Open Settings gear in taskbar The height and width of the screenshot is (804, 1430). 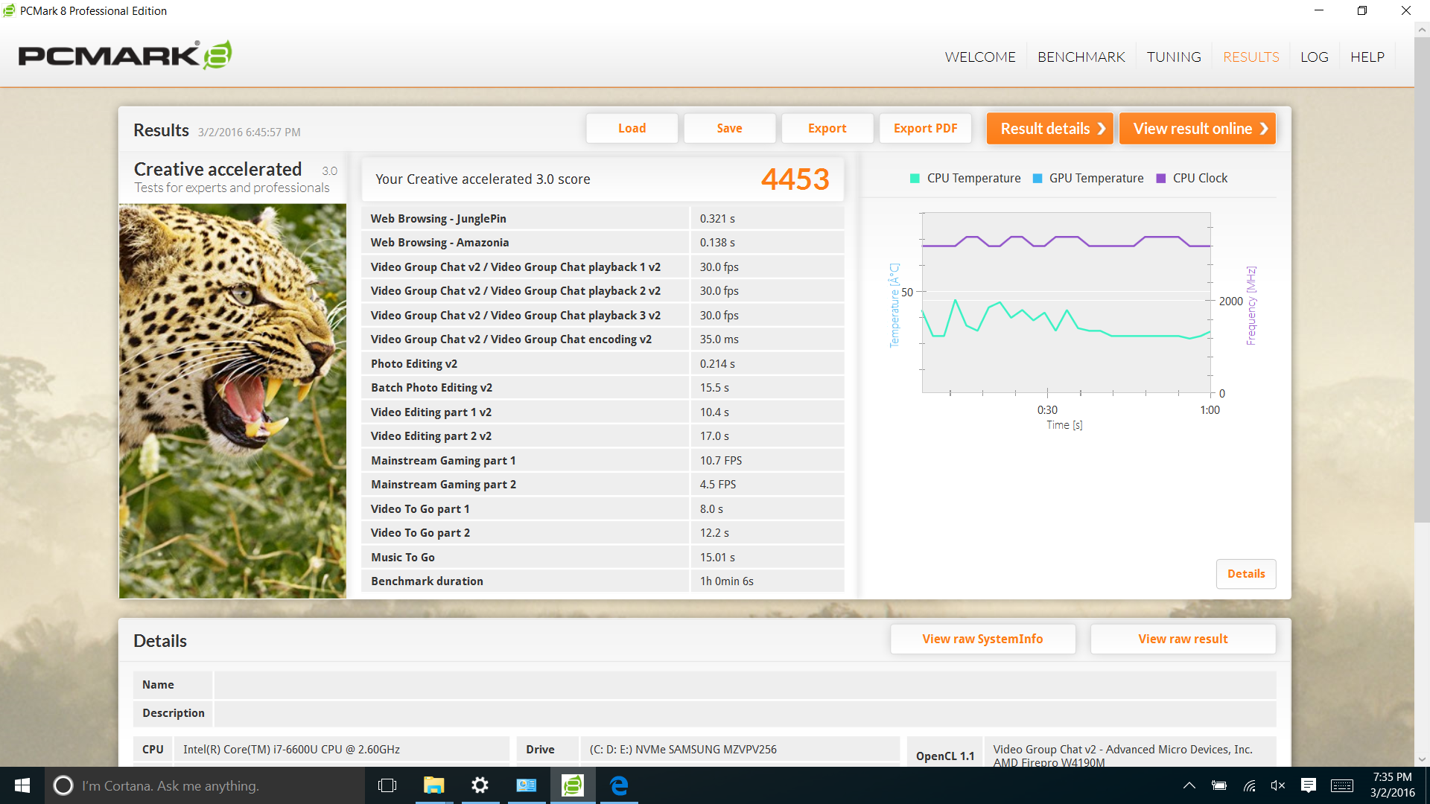(480, 785)
